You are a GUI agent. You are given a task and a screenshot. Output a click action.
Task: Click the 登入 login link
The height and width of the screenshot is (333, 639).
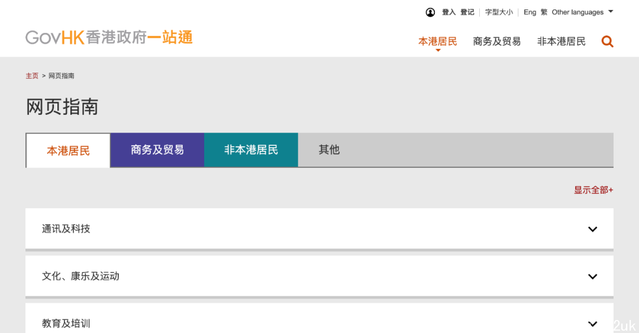(448, 12)
